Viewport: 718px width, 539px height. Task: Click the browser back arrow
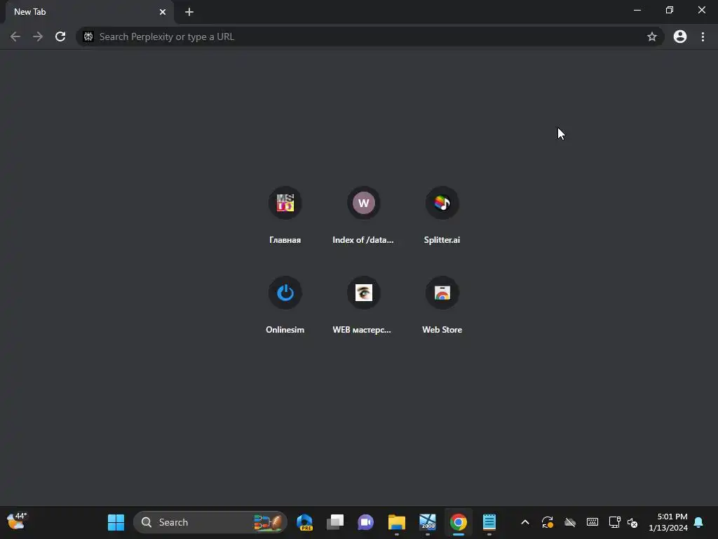coord(15,36)
